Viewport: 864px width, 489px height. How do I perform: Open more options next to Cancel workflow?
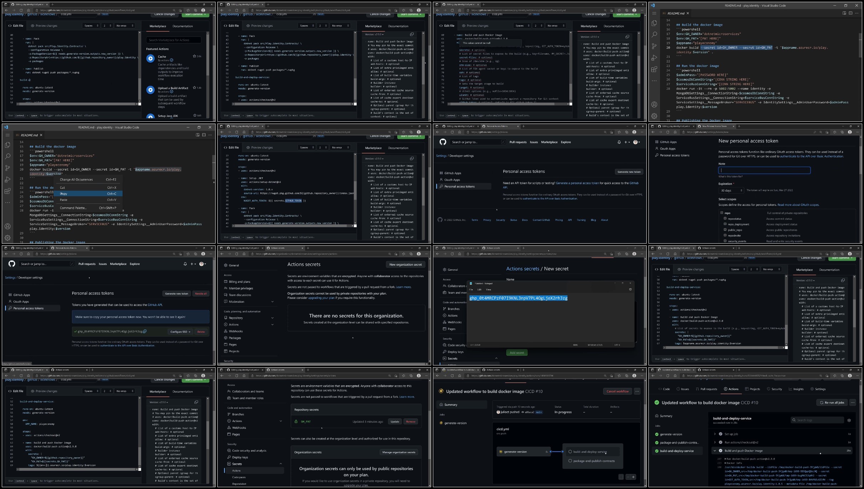[637, 391]
